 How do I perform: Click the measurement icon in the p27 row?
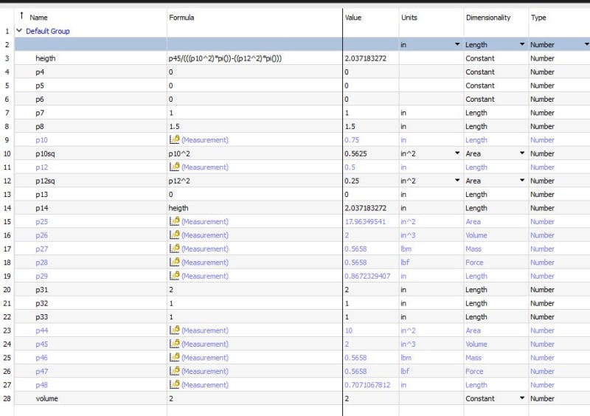[174, 249]
